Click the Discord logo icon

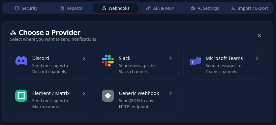tap(21, 61)
